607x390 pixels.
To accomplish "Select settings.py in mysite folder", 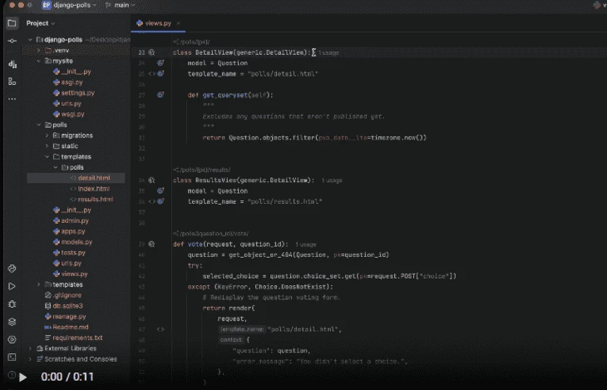I will tap(74, 93).
